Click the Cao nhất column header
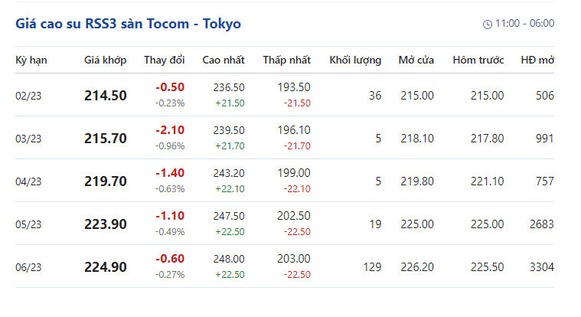581x317 pixels. click(x=224, y=60)
